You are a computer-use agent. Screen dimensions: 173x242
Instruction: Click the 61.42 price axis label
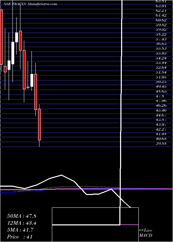[161, 15]
